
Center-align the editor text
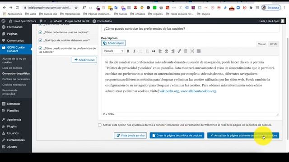pos(167,51)
